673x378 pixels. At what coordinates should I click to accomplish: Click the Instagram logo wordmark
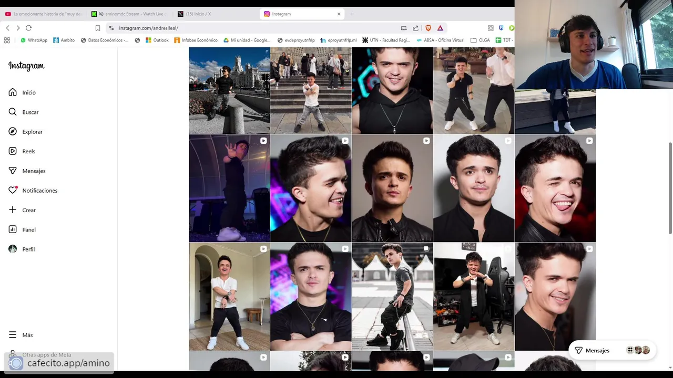(x=26, y=66)
